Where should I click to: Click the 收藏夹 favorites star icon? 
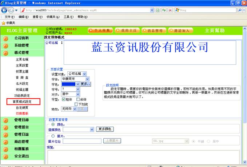coord(3,23)
